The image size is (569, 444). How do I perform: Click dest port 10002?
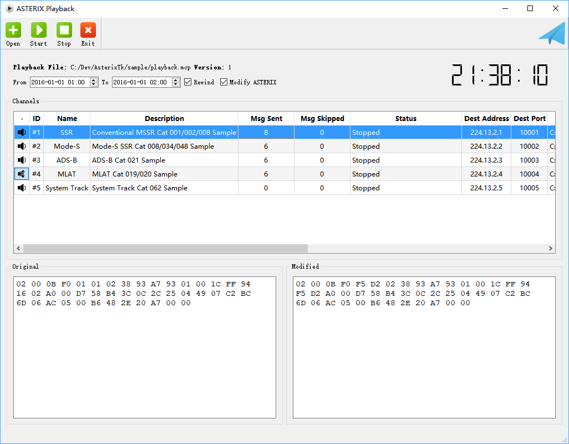530,147
